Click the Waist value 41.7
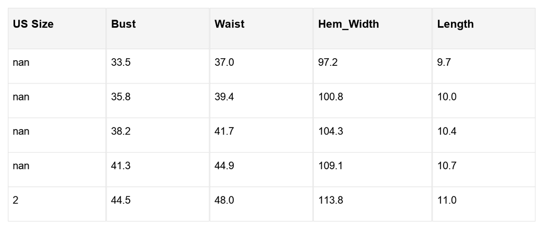This screenshot has width=543, height=229. click(224, 132)
